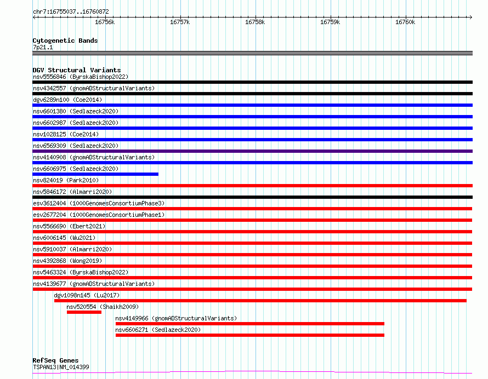Open nsv1028125 (Coe2014) variant details

point(66,134)
